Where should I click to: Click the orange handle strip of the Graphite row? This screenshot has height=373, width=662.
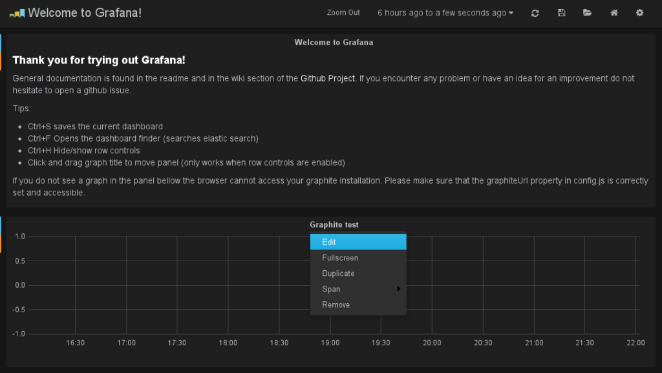click(x=1, y=243)
